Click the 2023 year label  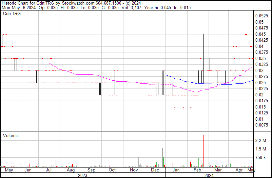click(83, 175)
